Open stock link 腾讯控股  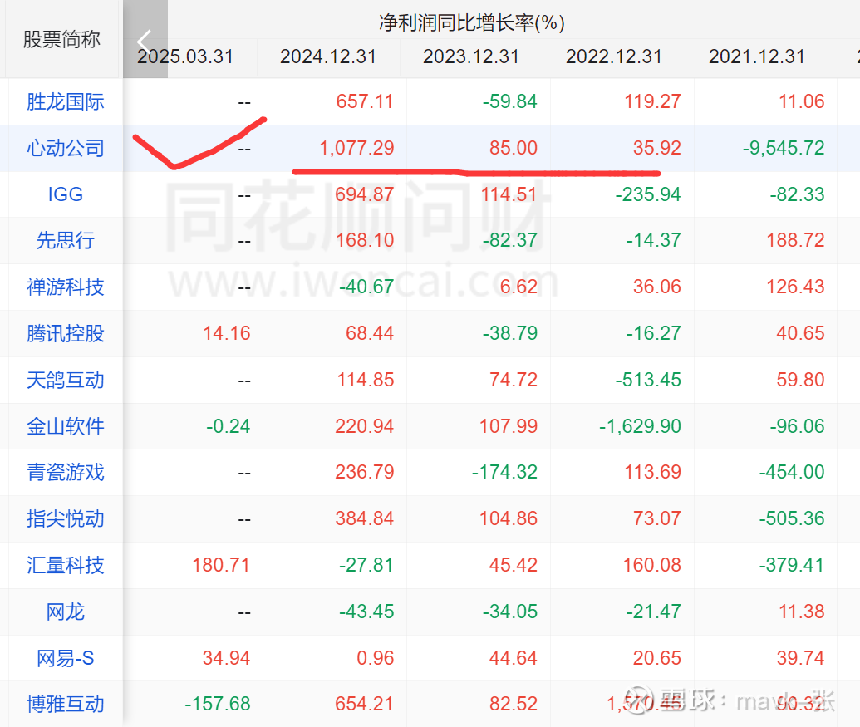click(66, 333)
